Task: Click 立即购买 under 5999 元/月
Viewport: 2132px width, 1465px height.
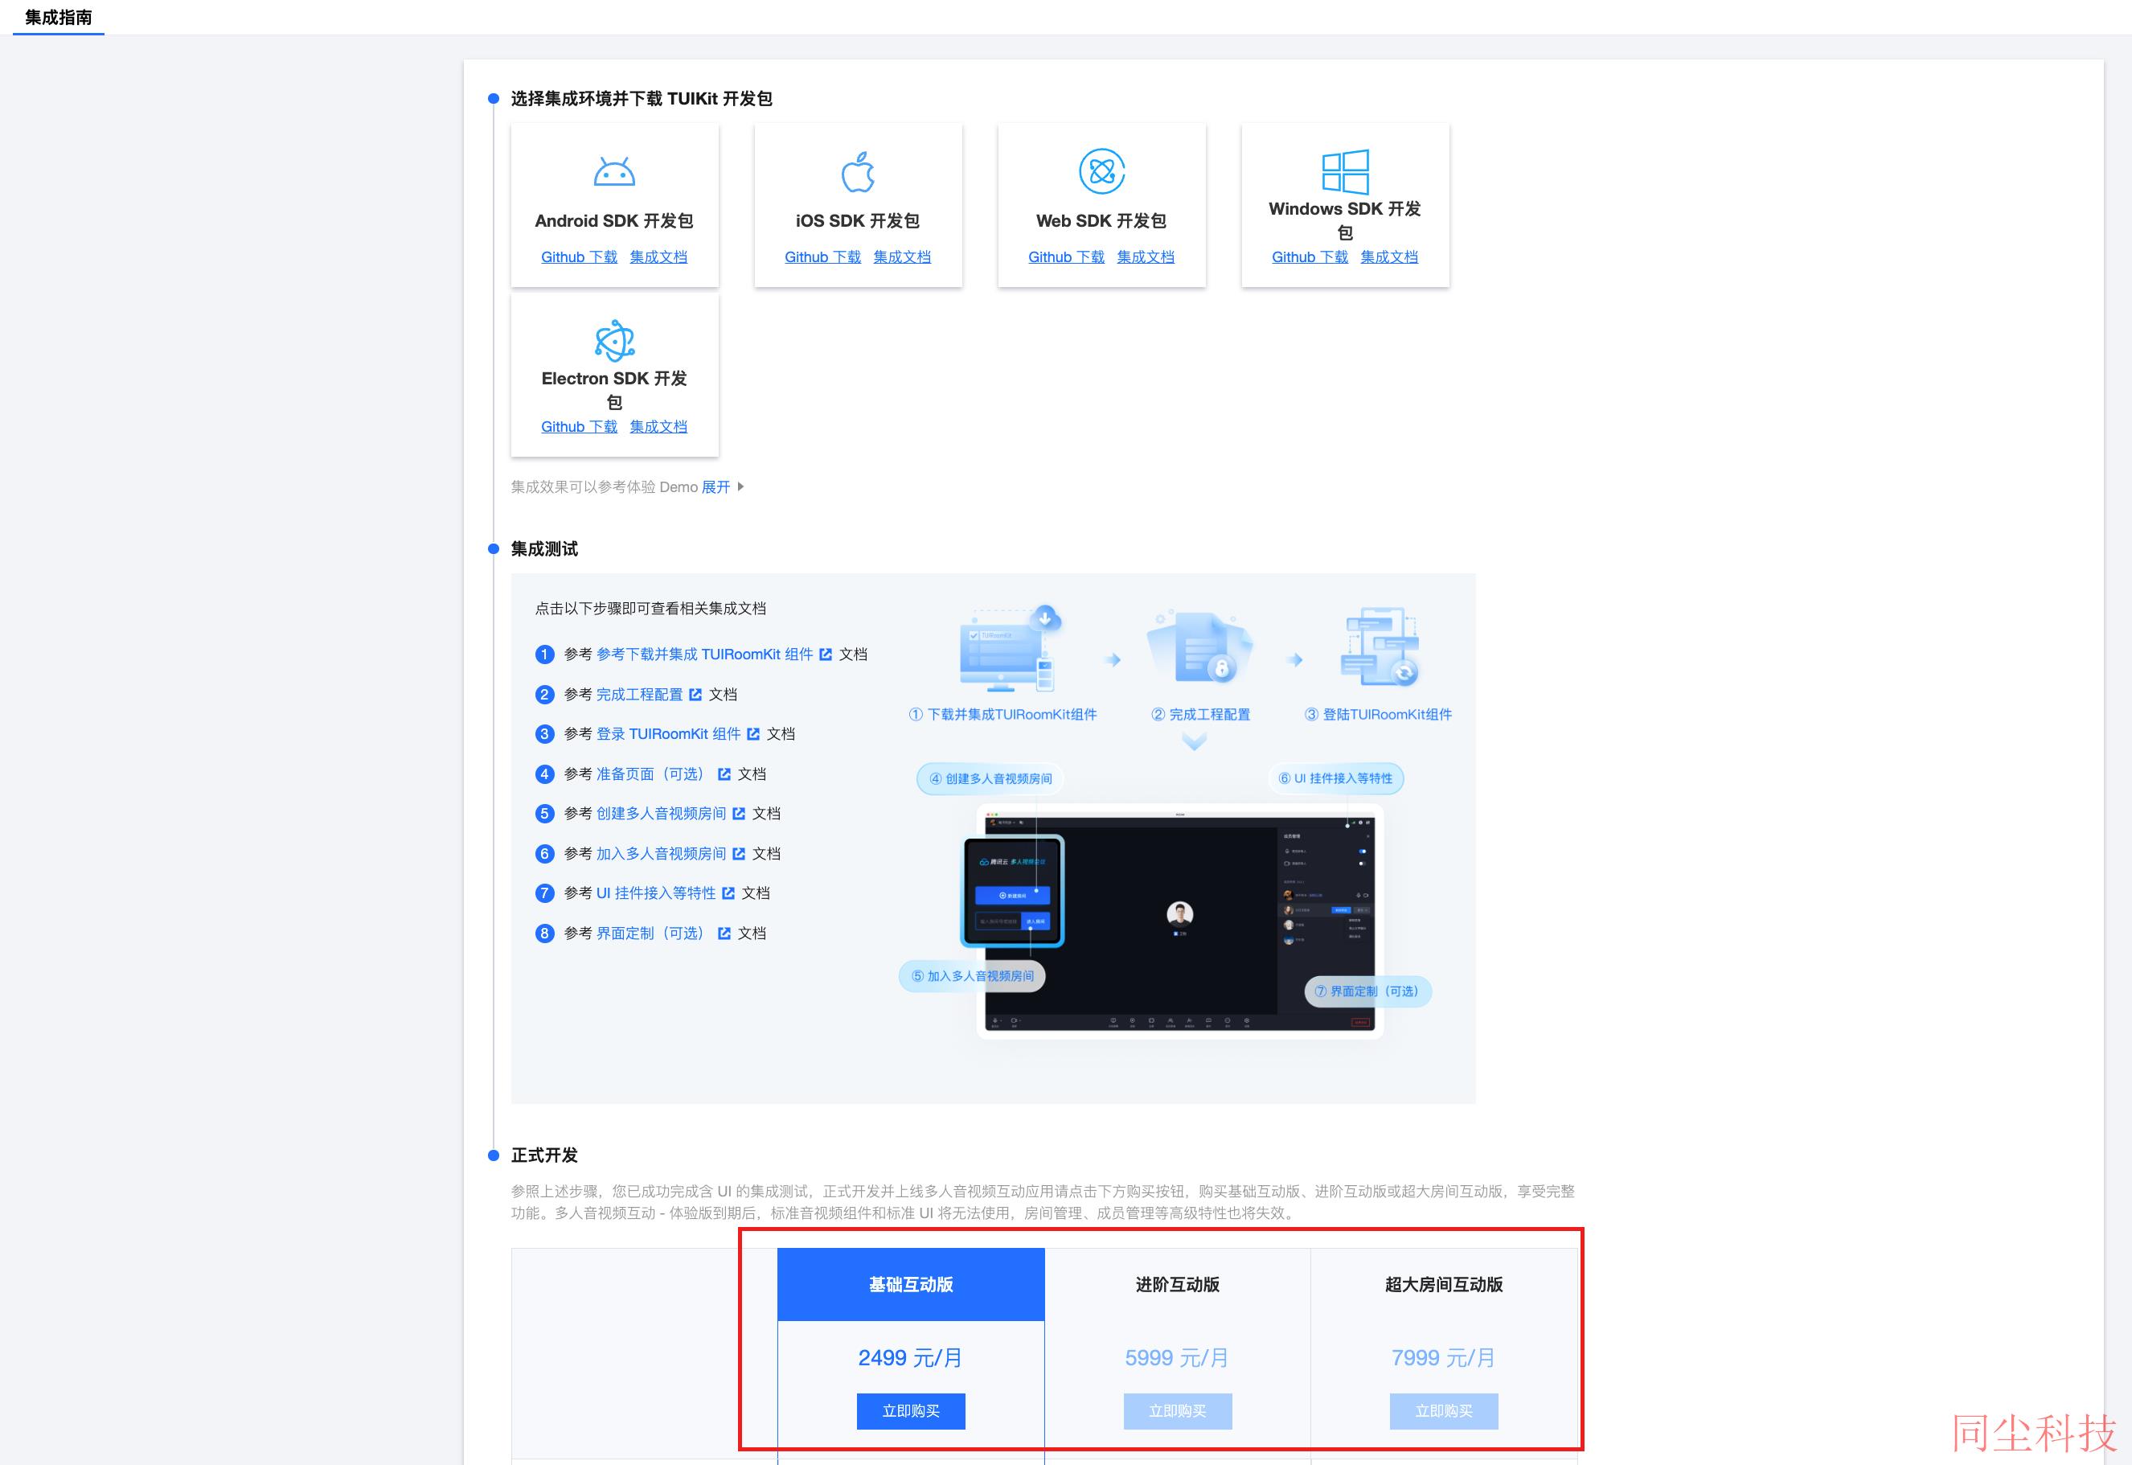Action: point(1178,1411)
